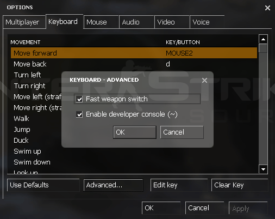Viewport: 275px width, 219px height.
Task: Click Cancel in the Options window
Action: (x=204, y=208)
